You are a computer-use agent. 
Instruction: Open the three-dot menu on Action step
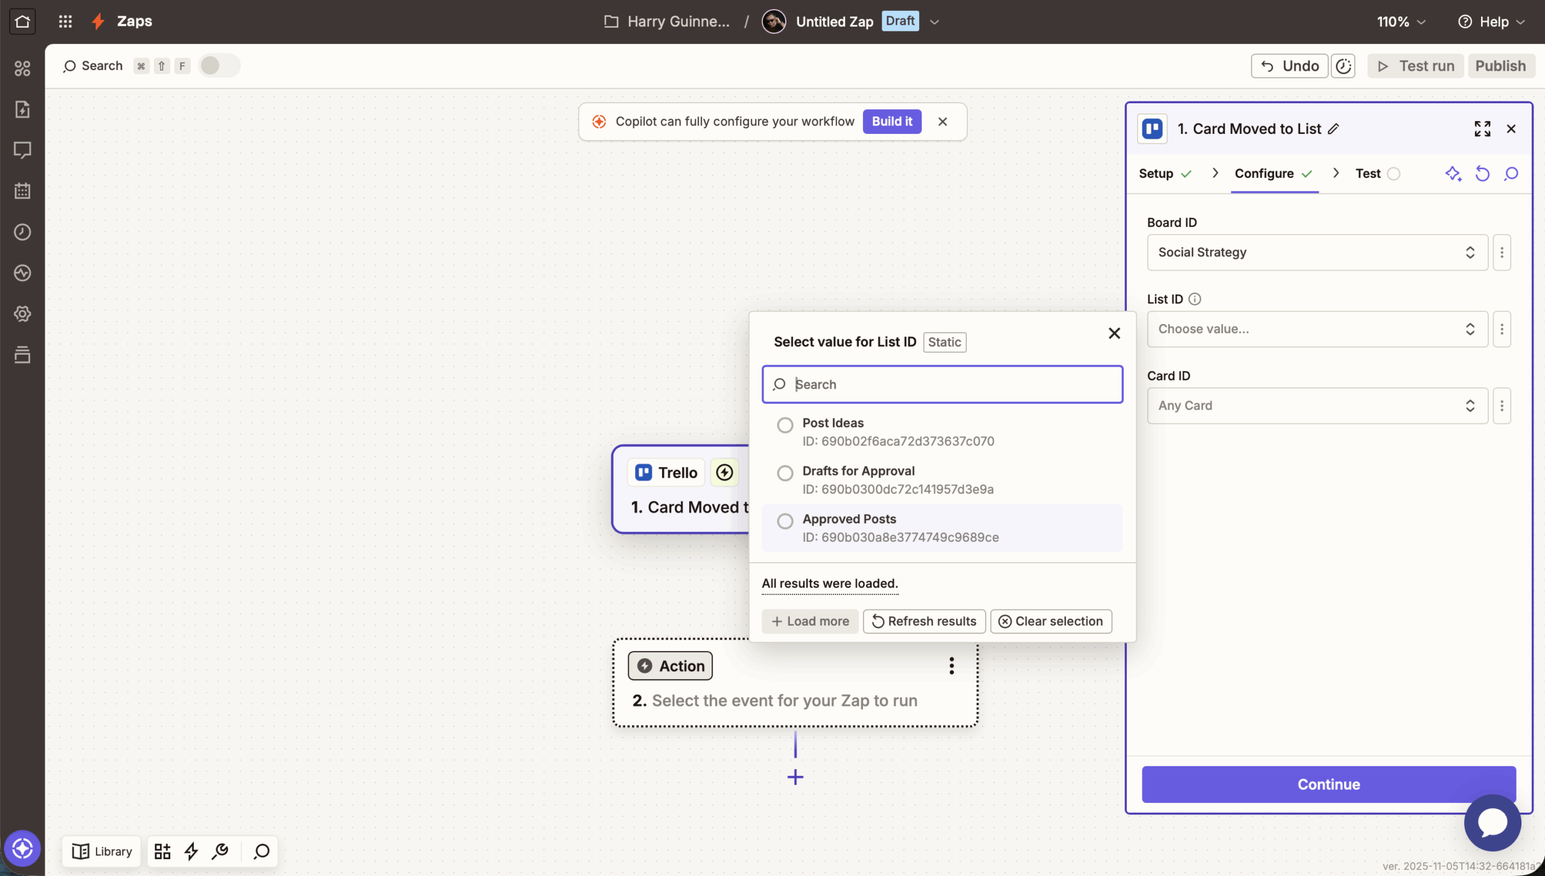(x=951, y=666)
